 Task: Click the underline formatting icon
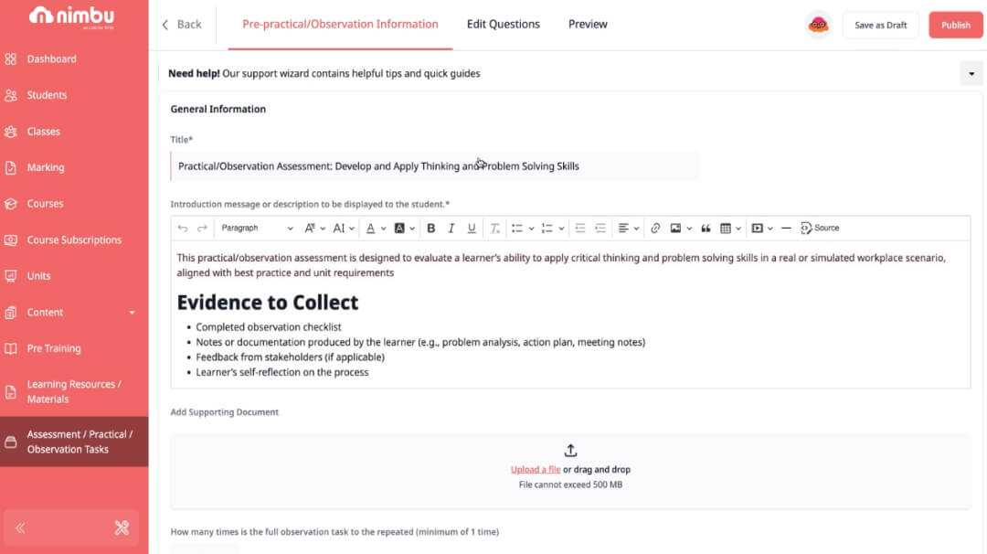click(x=472, y=229)
